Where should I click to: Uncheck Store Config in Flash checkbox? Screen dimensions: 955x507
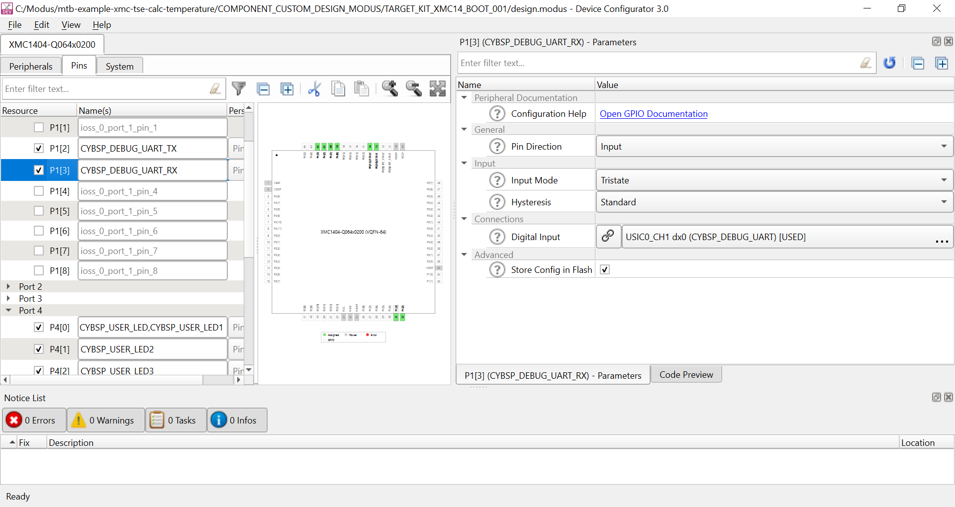(605, 270)
